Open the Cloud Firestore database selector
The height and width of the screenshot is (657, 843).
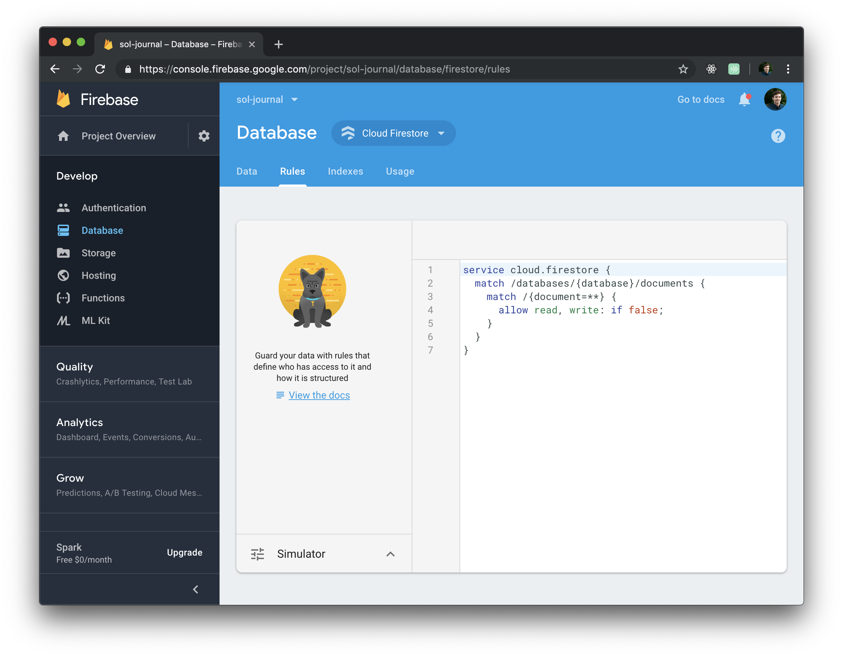[x=393, y=133]
